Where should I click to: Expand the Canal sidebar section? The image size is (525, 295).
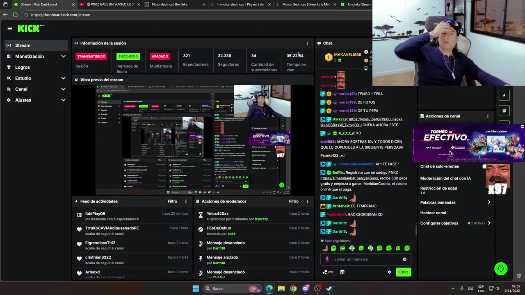pos(63,89)
